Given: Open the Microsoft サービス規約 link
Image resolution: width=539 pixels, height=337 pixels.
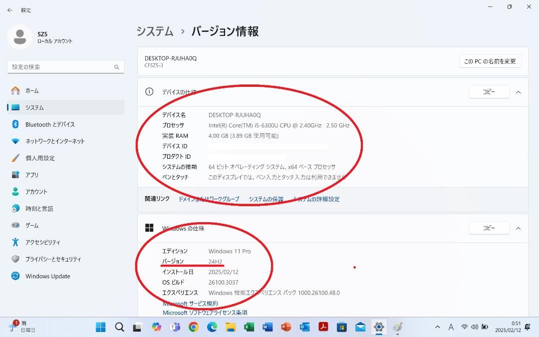Looking at the screenshot, I should tap(190, 303).
